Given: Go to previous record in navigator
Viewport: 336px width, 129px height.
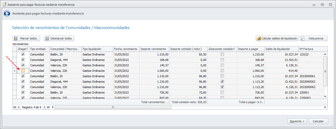Looking at the screenshot, I should point(19,107).
